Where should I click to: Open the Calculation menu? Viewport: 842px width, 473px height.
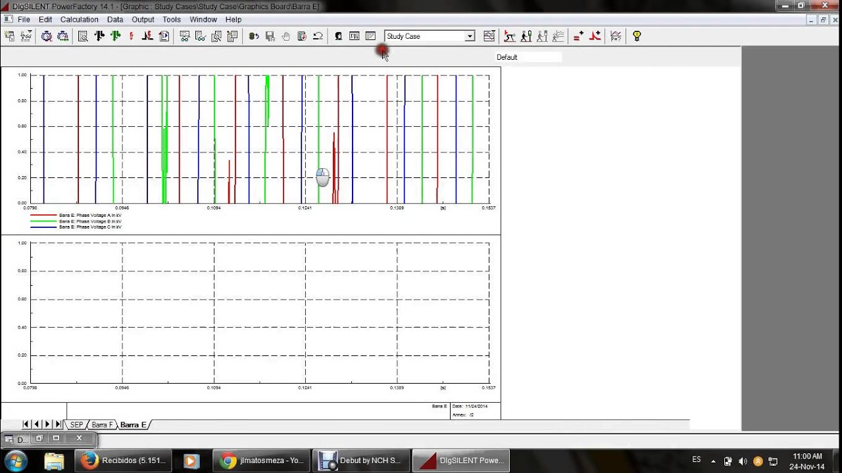pos(79,20)
